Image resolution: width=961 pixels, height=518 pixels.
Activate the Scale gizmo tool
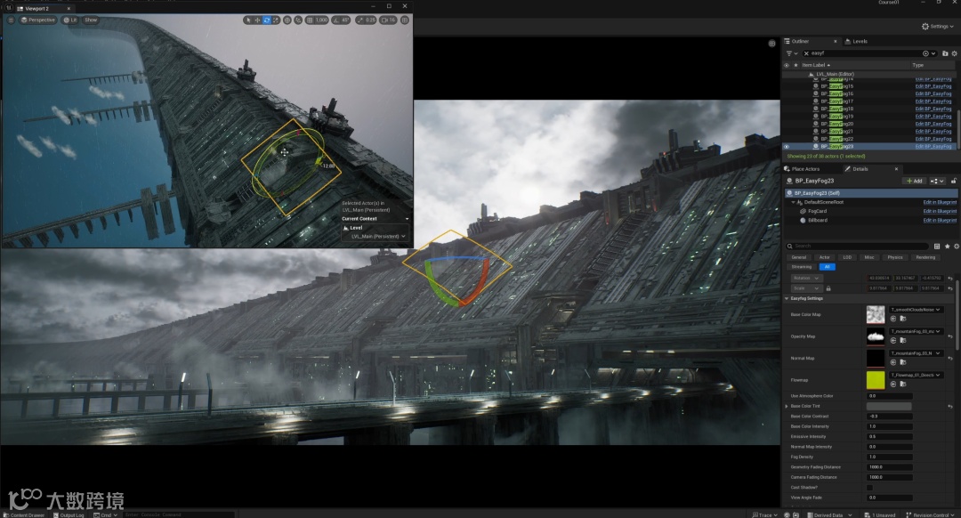coord(276,20)
